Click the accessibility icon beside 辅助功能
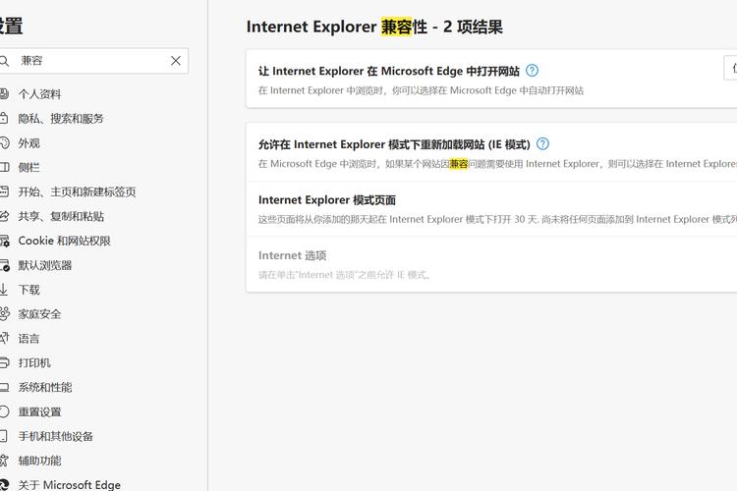Viewport: 737px width, 491px height. click(4, 461)
